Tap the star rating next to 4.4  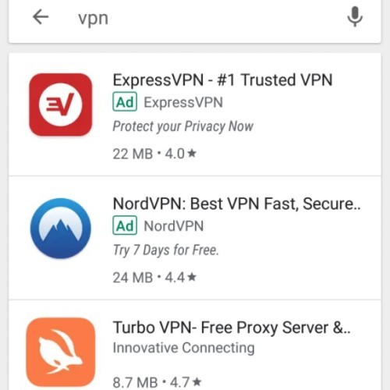[192, 277]
